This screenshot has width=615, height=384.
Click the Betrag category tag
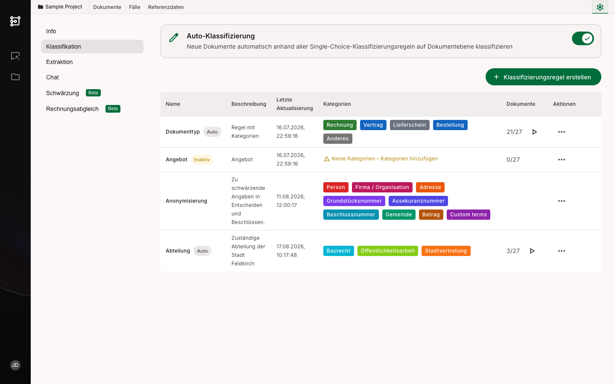(431, 215)
